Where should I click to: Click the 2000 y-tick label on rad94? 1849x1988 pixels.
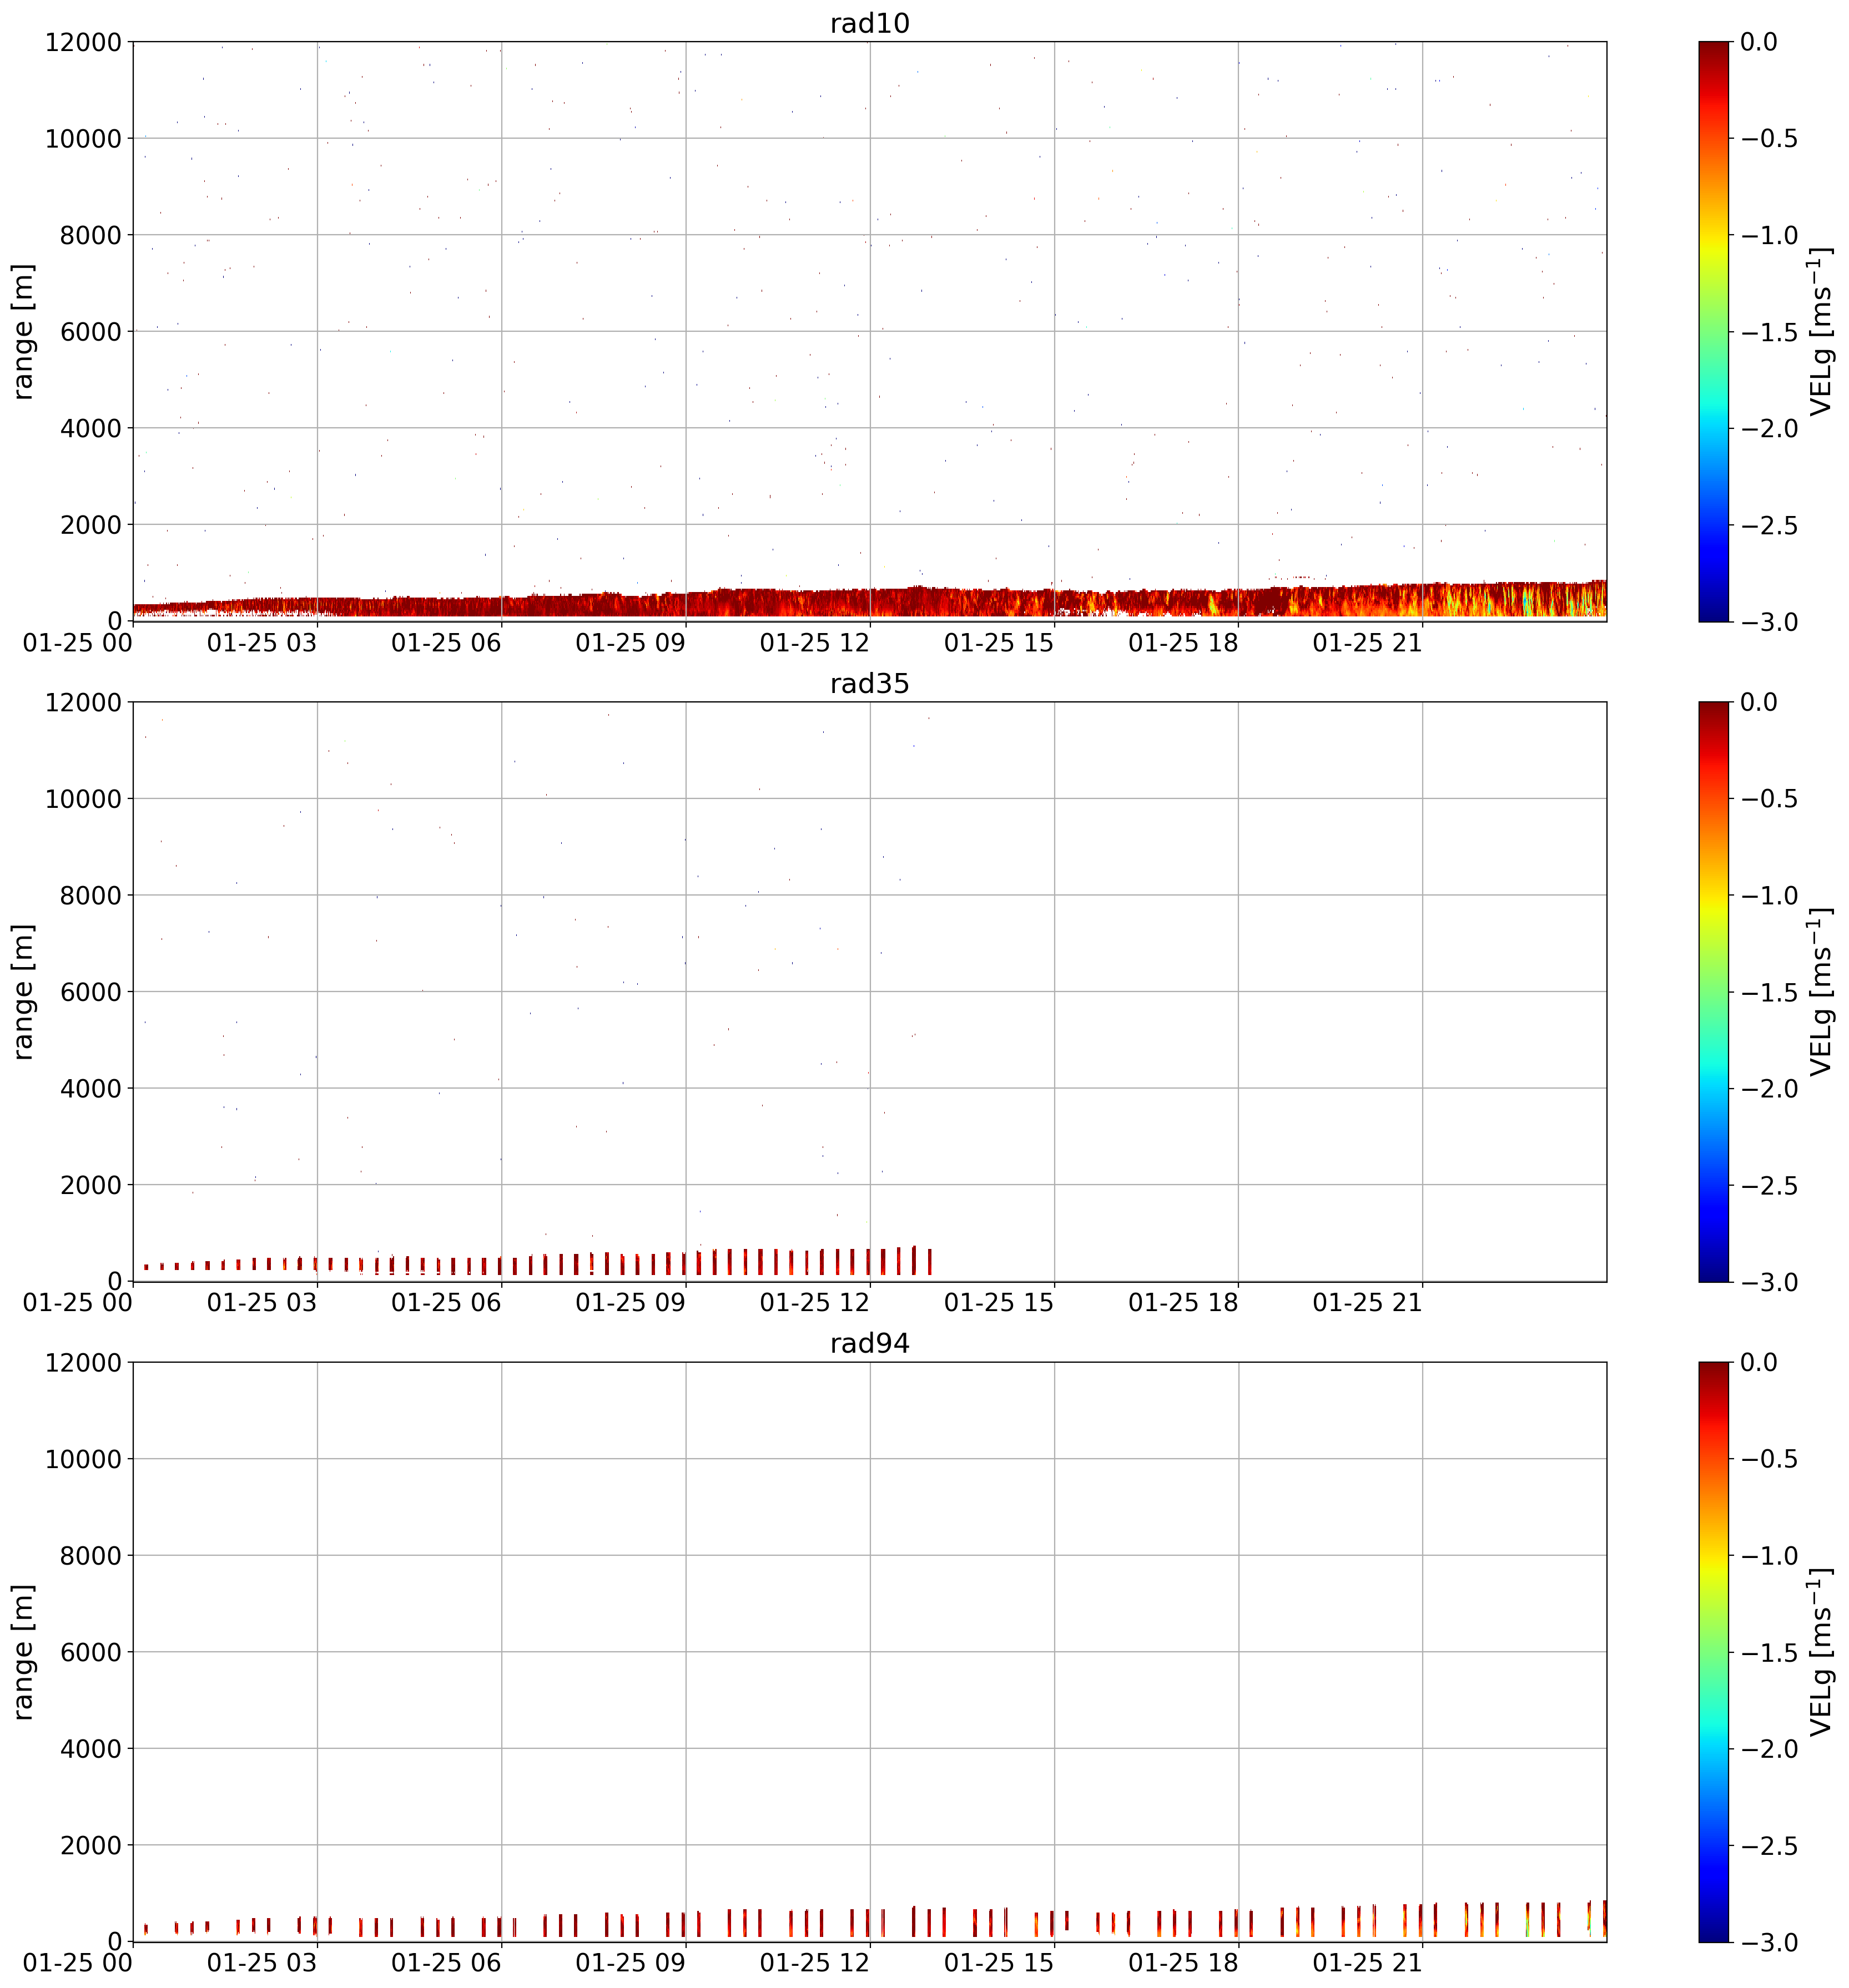(x=90, y=1845)
